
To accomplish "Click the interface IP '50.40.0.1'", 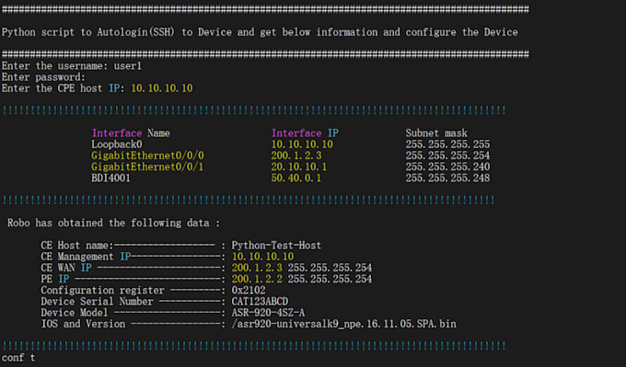I will tap(296, 178).
